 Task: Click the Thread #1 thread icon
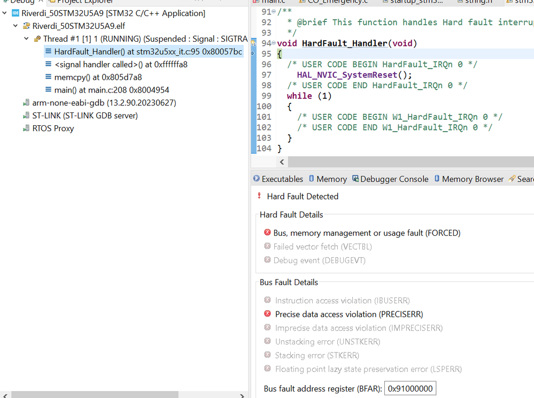click(x=37, y=39)
